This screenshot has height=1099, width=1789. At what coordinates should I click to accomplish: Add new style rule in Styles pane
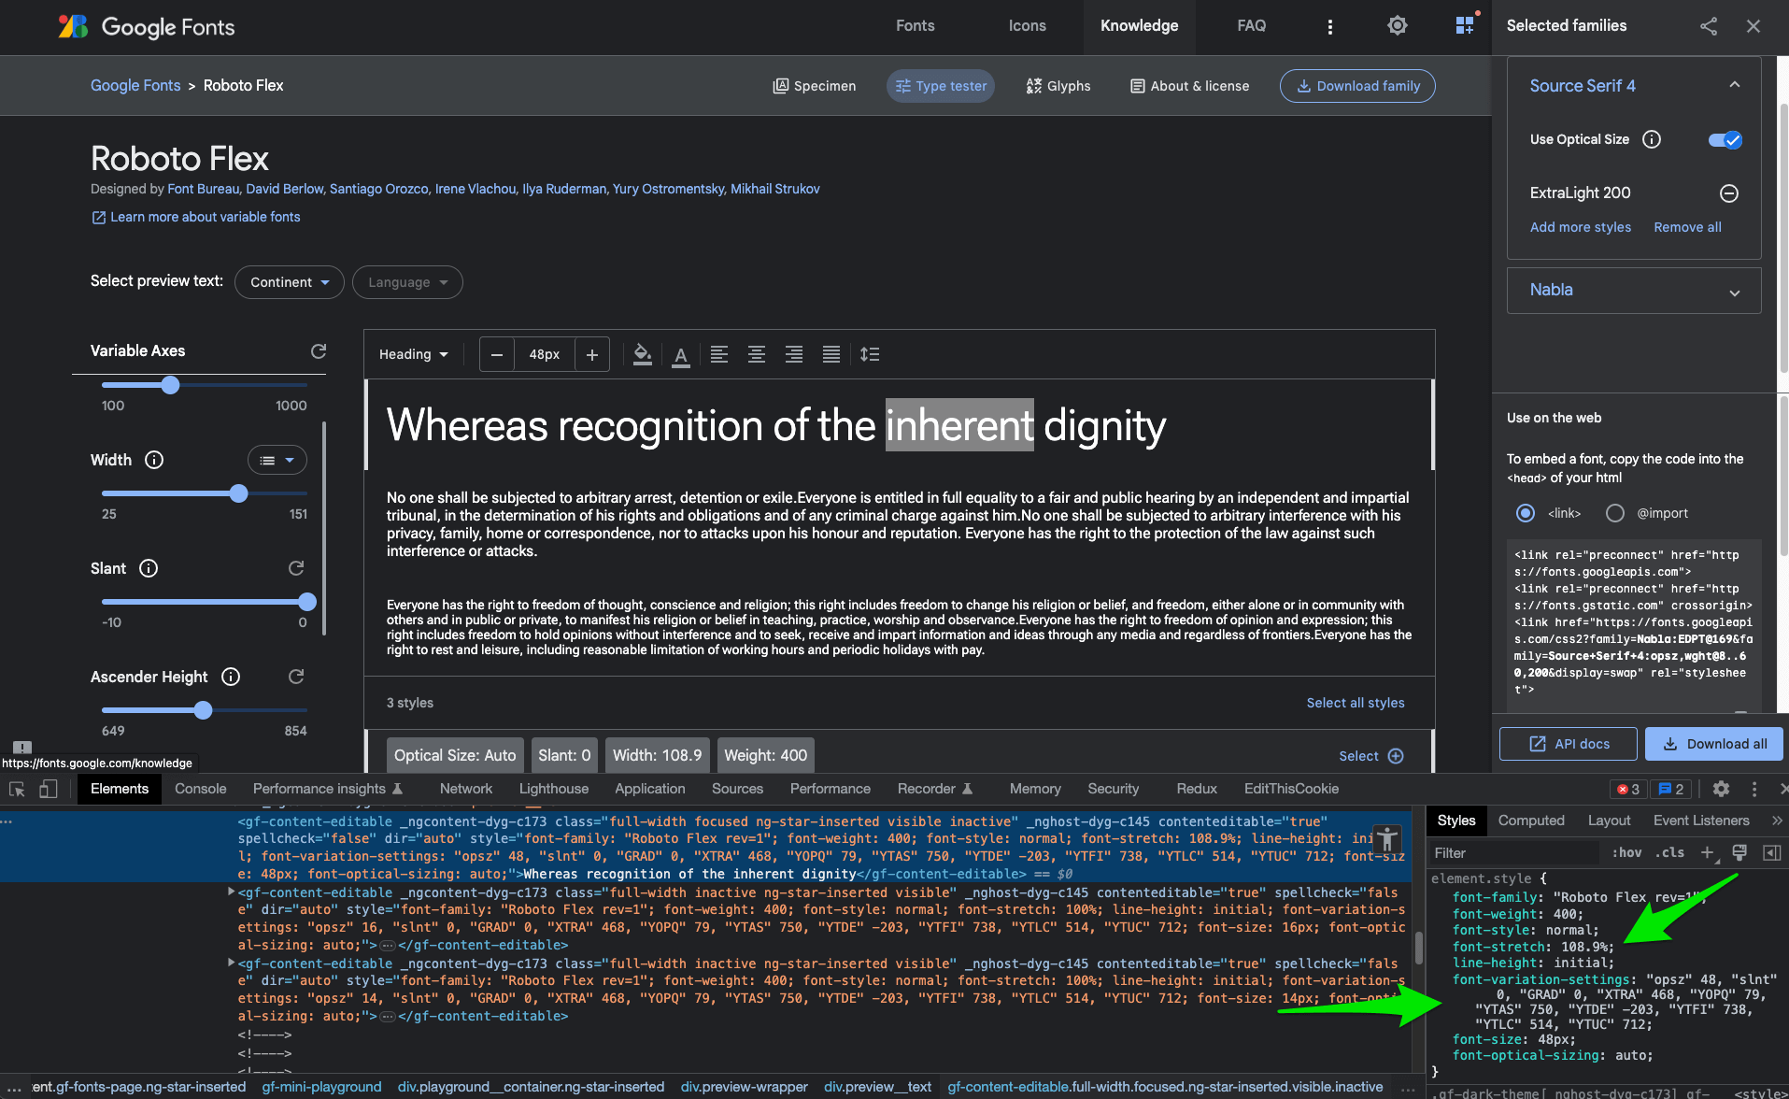1707,852
